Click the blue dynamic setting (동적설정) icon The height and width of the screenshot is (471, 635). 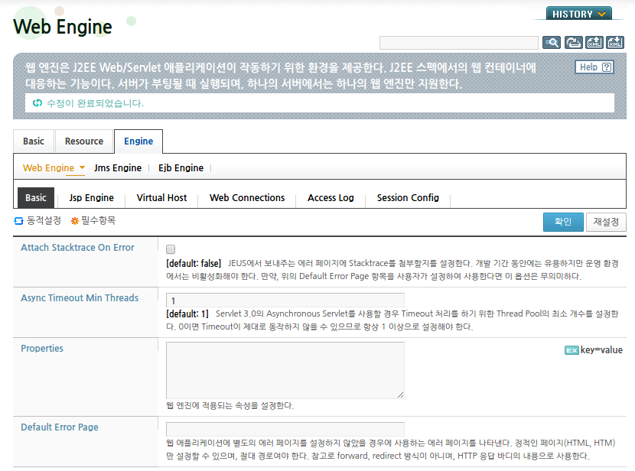pos(18,221)
